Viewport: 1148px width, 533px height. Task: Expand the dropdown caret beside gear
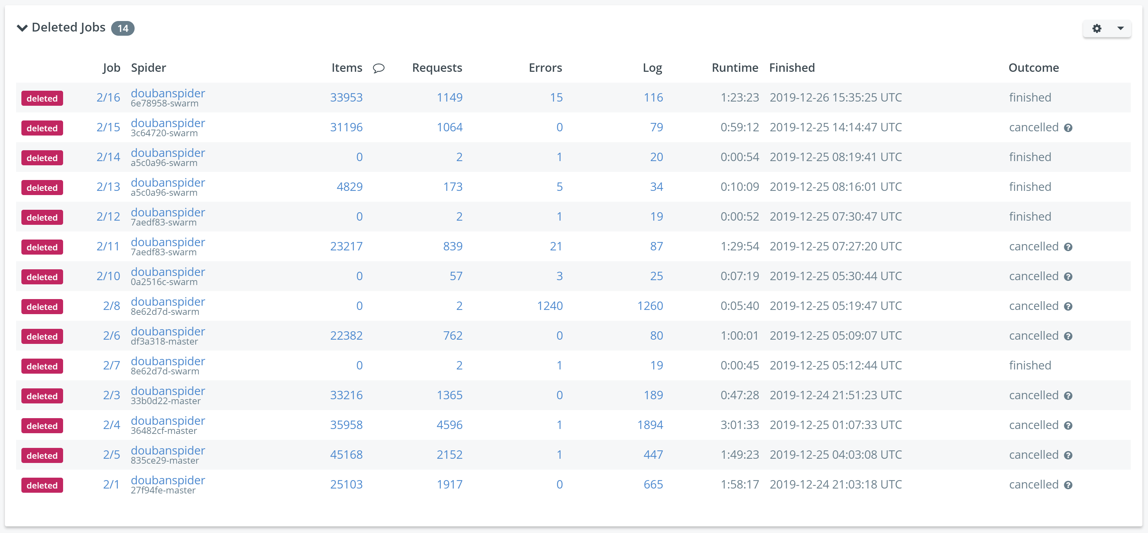[1120, 28]
